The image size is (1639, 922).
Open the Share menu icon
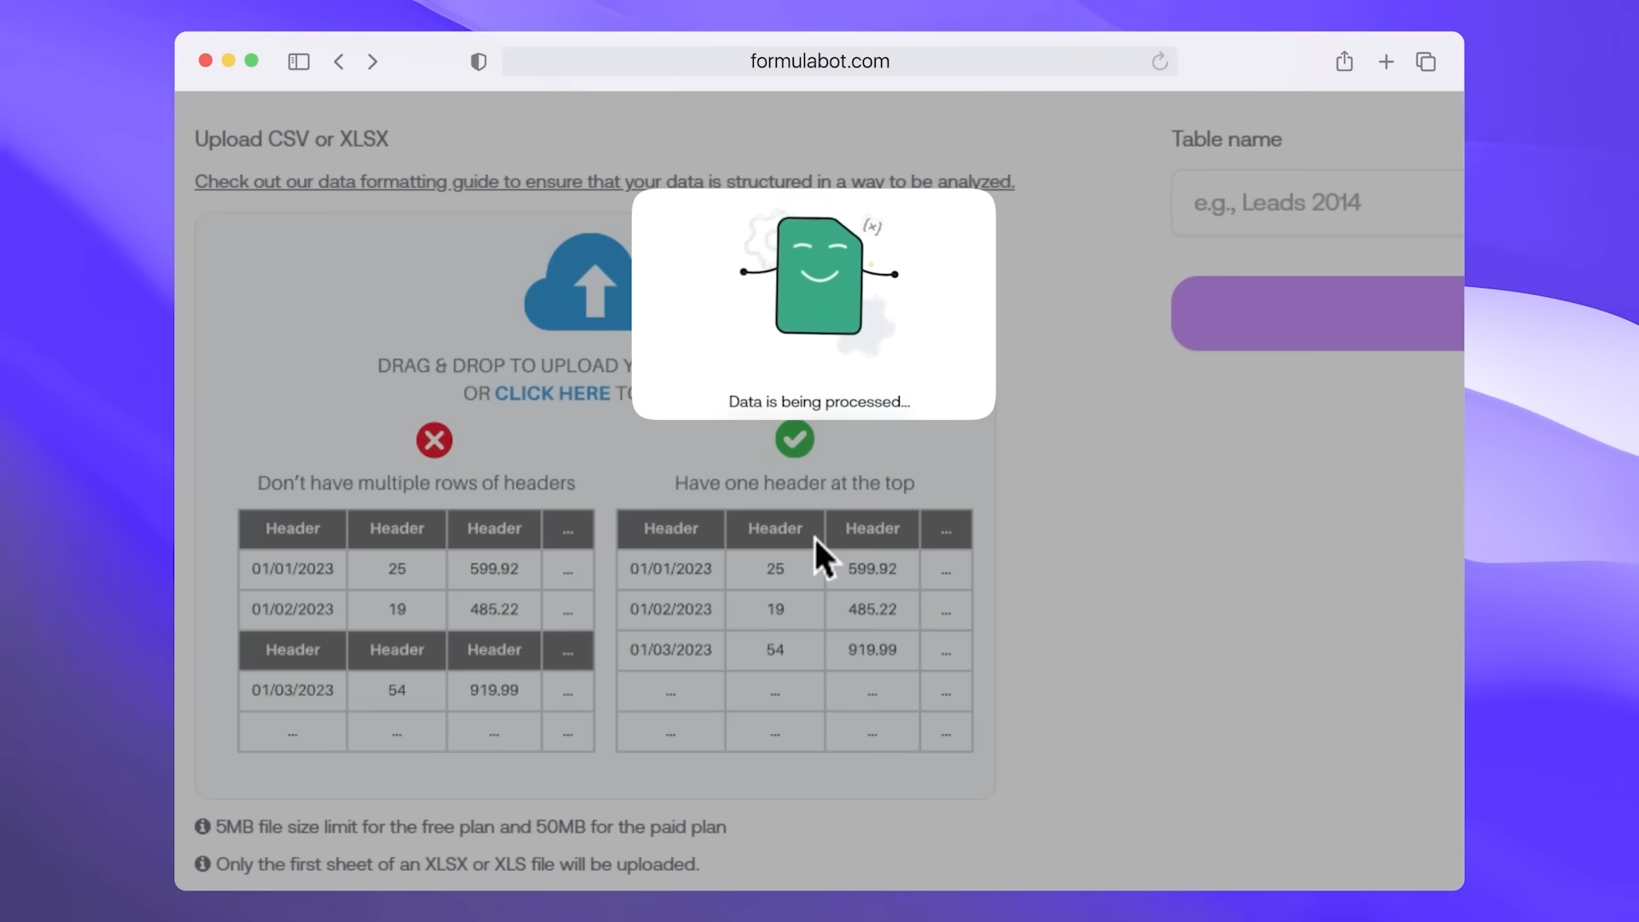pos(1344,61)
